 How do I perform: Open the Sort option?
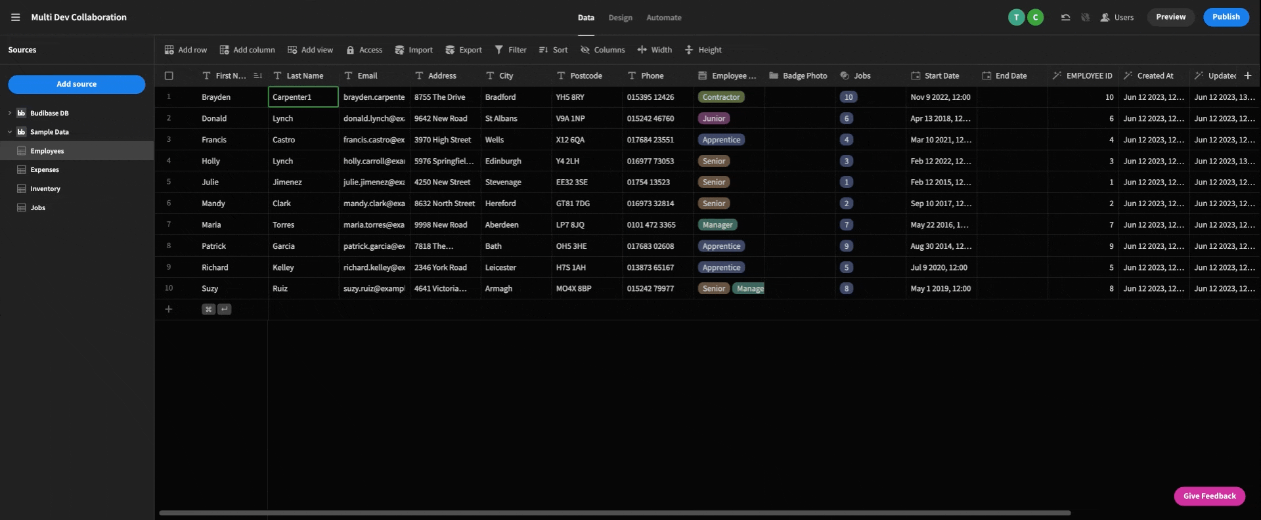(553, 50)
